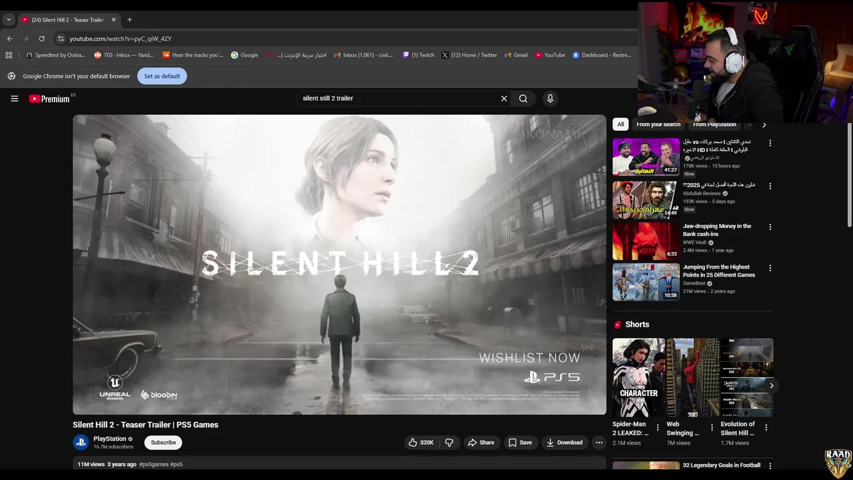
Task: Open options for Evolution of Silent Hill
Action: tap(766, 428)
